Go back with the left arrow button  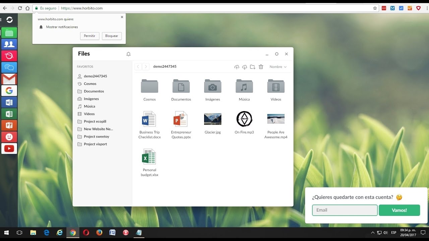tap(138, 67)
